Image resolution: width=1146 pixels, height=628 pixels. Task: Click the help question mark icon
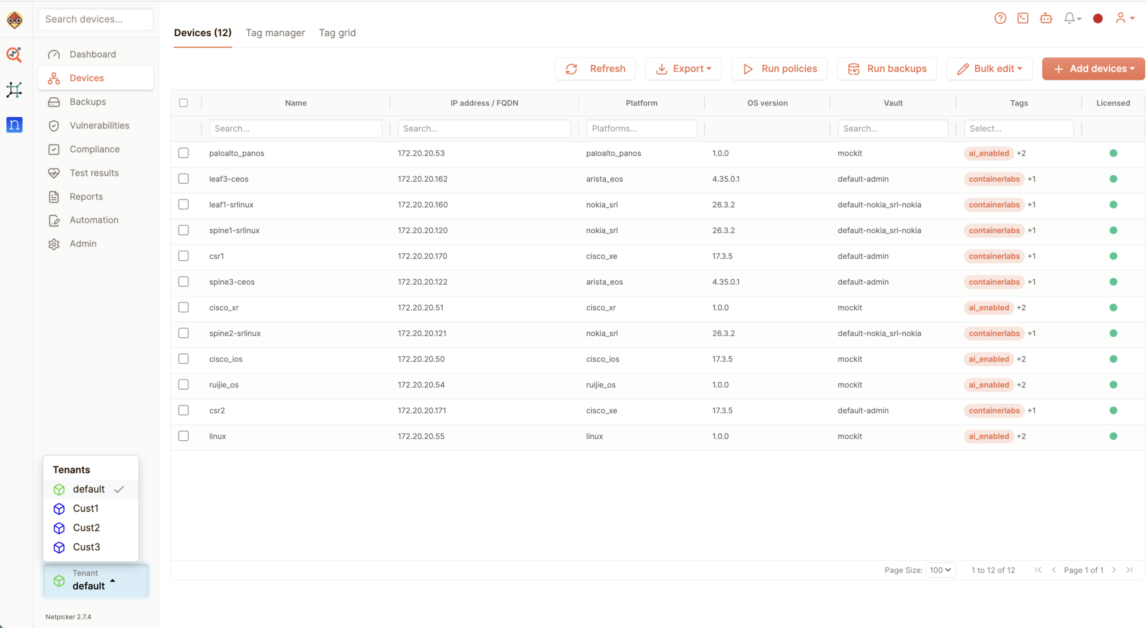pos(1000,18)
